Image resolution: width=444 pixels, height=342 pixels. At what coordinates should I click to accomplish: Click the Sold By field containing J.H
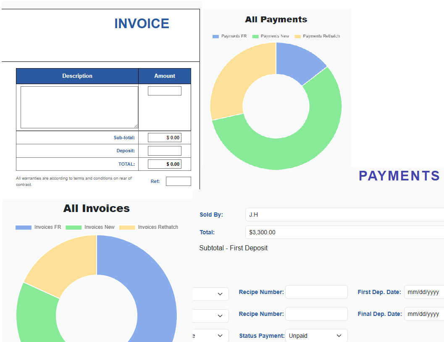(344, 215)
